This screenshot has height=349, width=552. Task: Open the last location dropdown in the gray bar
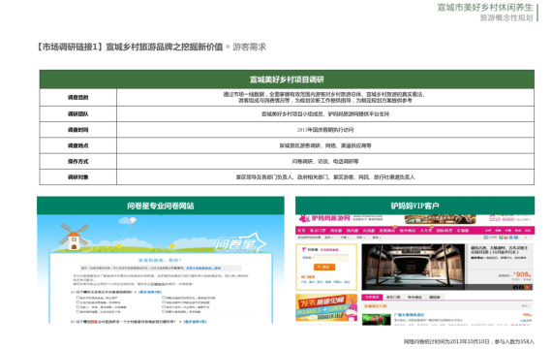(377, 238)
